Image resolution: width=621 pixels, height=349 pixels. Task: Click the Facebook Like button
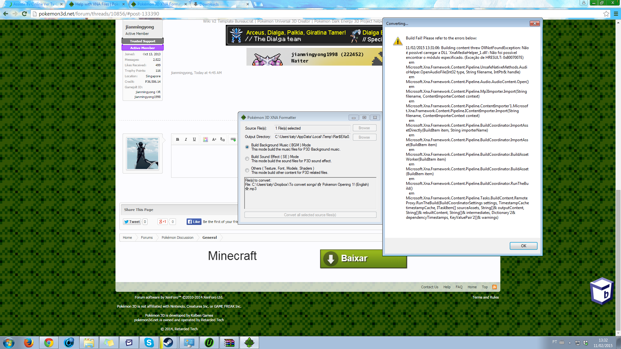194,222
